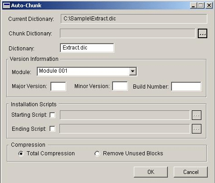Click the Dictionary field containing Extract.dic
Image resolution: width=215 pixels, height=183 pixels.
(87, 48)
